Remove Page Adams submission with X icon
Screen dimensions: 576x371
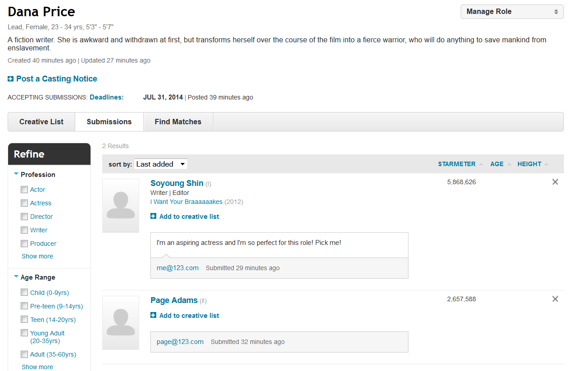click(x=555, y=299)
